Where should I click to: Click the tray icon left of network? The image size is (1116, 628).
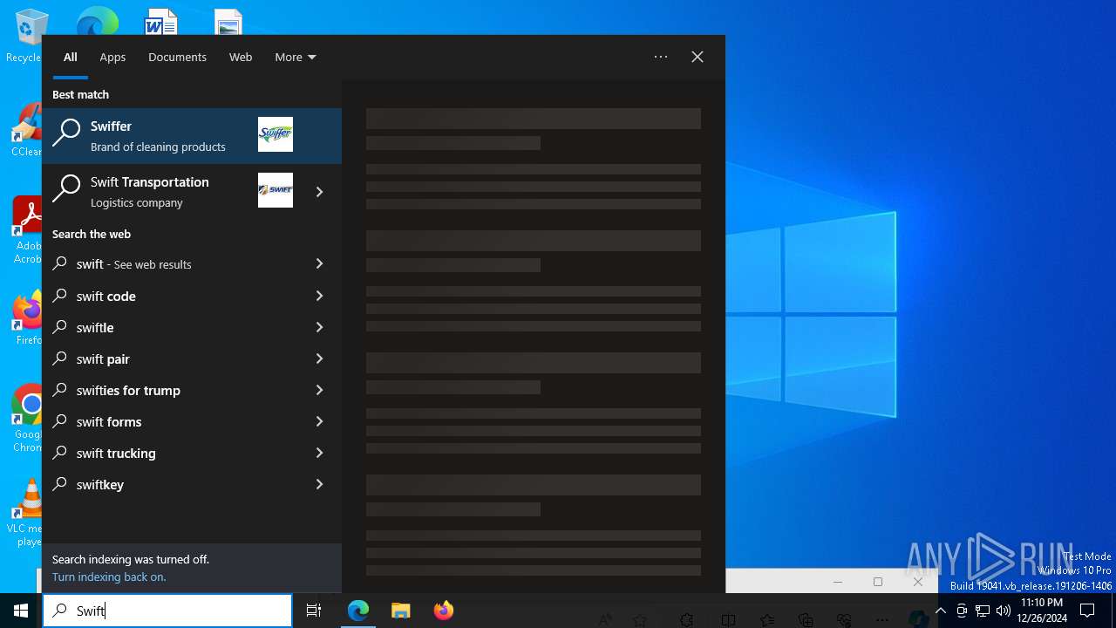[962, 611]
